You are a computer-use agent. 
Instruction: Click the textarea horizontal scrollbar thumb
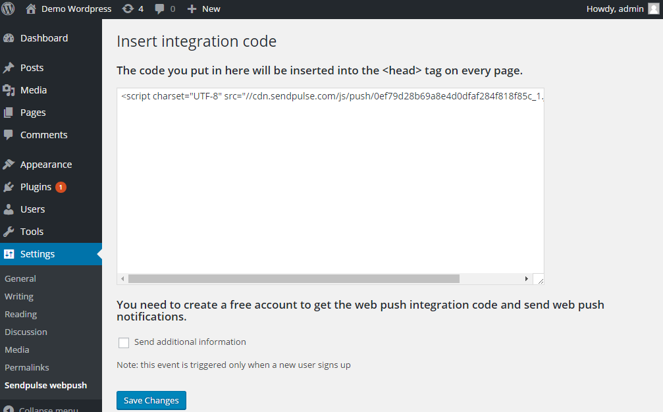(294, 279)
